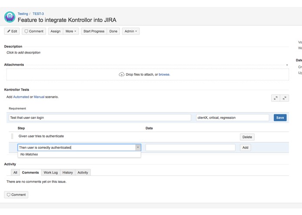
Task: Click the 'Description' section heading
Action: 13,47
